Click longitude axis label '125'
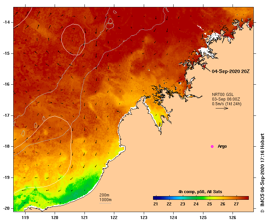 click(203, 218)
